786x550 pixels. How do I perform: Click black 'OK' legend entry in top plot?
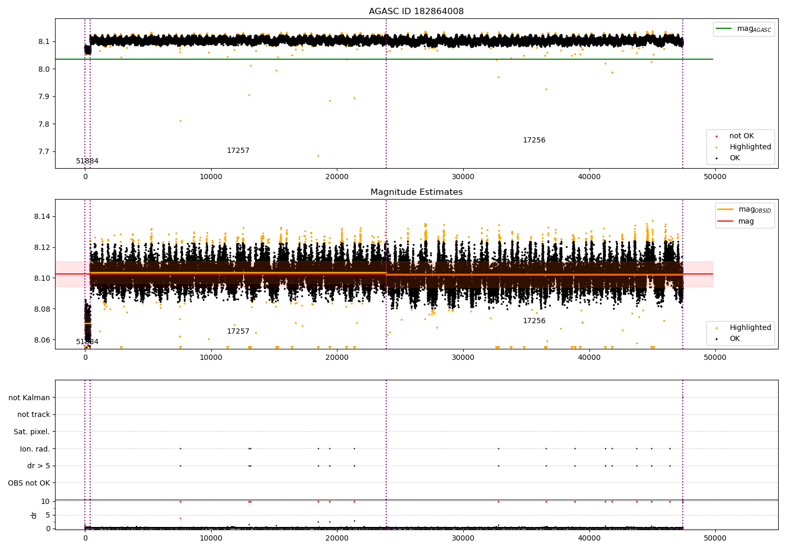tap(735, 158)
